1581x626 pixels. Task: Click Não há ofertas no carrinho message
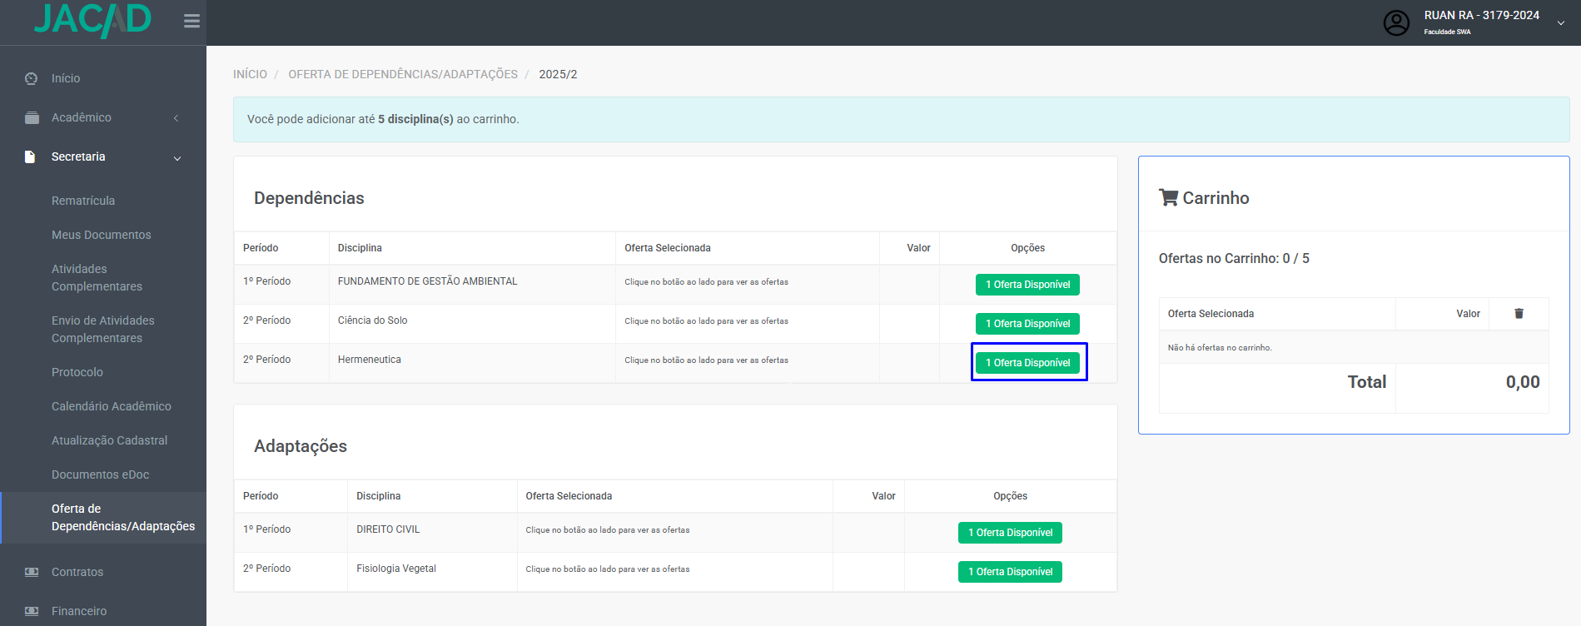(1220, 348)
